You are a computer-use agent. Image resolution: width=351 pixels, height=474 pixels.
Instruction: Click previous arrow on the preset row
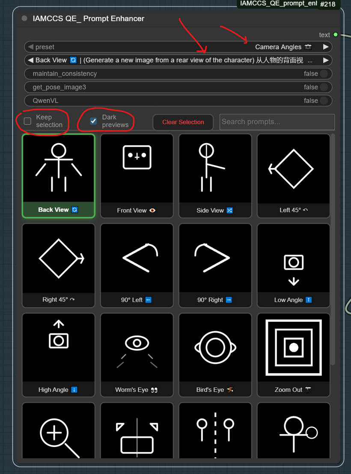(x=30, y=47)
